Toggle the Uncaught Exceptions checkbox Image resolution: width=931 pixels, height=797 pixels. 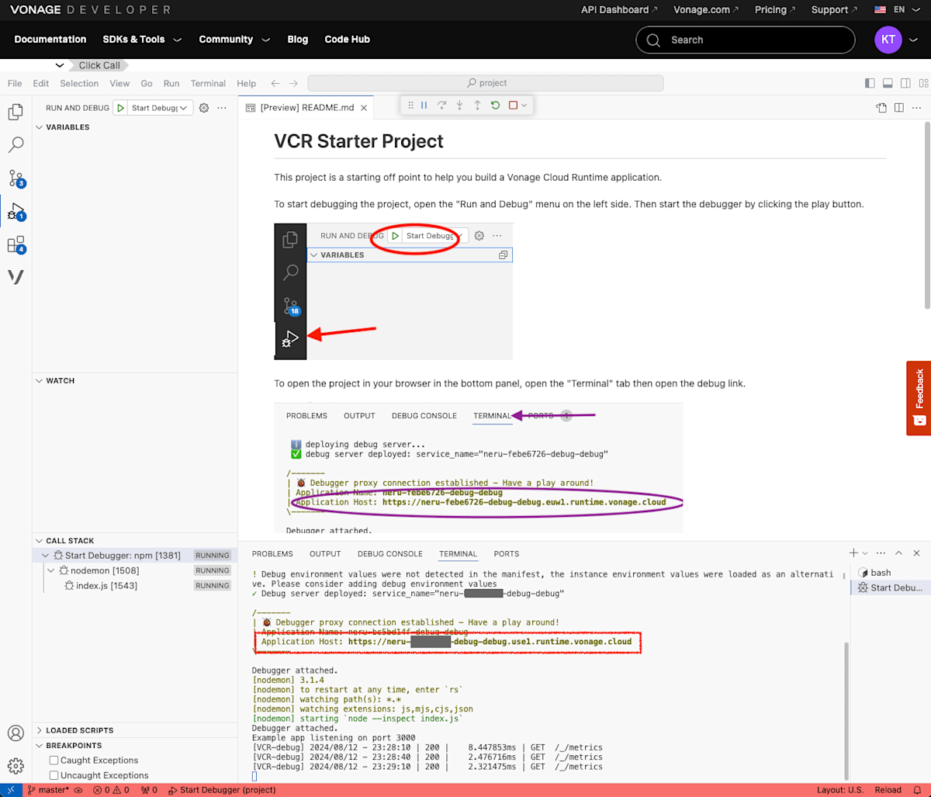point(54,775)
